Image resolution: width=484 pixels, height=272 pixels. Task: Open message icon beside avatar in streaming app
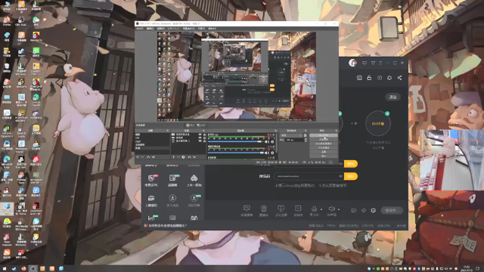365,63
